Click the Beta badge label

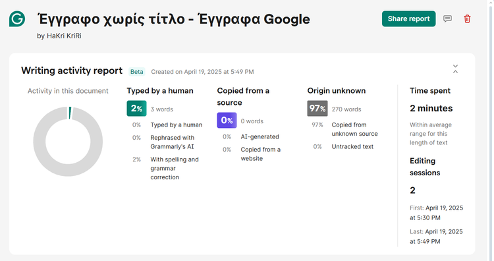[x=137, y=72]
